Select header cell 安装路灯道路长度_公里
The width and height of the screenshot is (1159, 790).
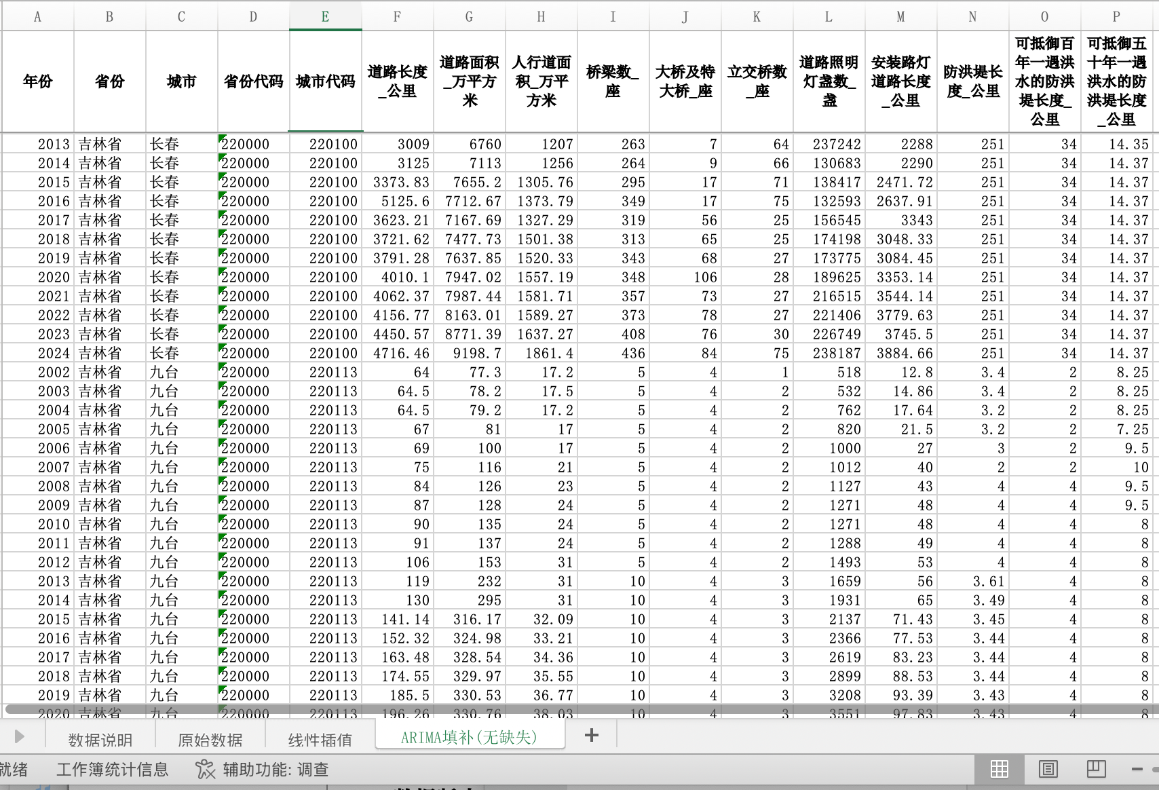pyautogui.click(x=901, y=81)
